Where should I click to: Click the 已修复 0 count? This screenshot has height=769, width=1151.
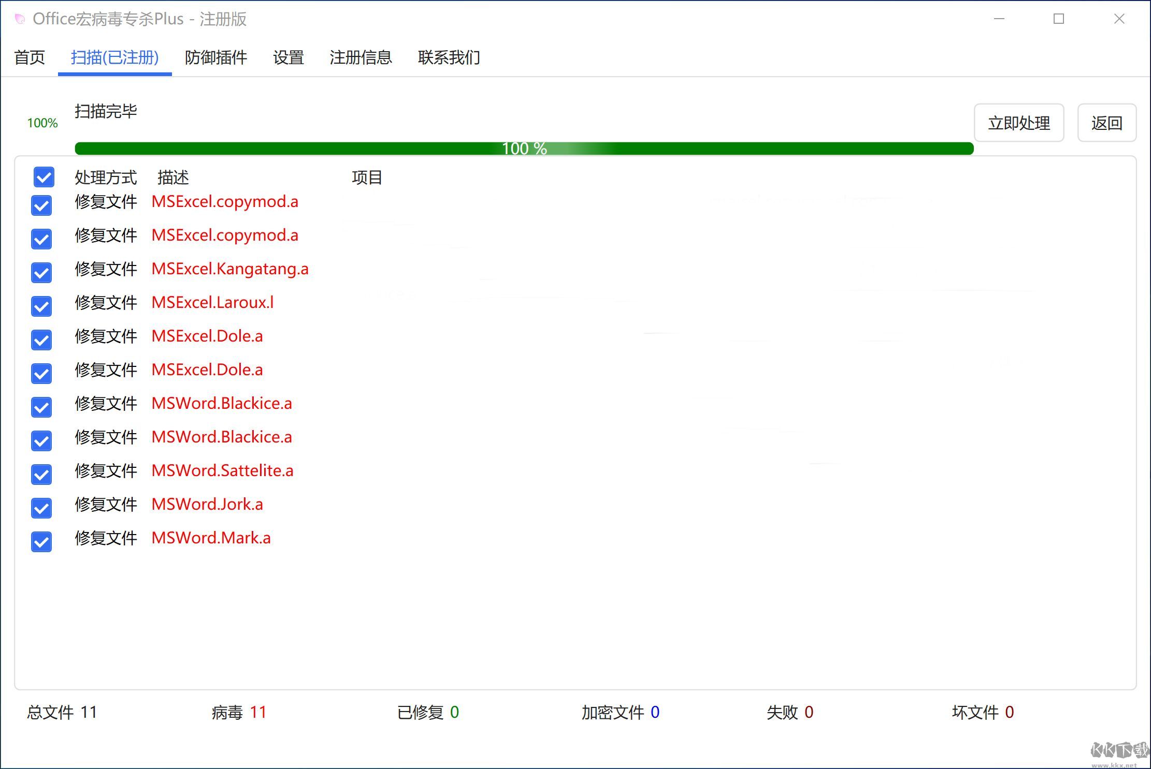(428, 713)
